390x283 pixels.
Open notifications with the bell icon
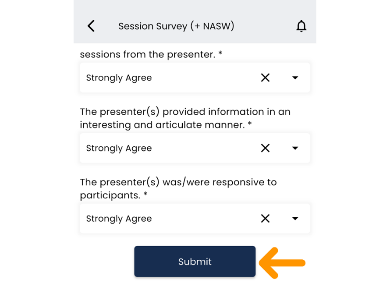[301, 26]
